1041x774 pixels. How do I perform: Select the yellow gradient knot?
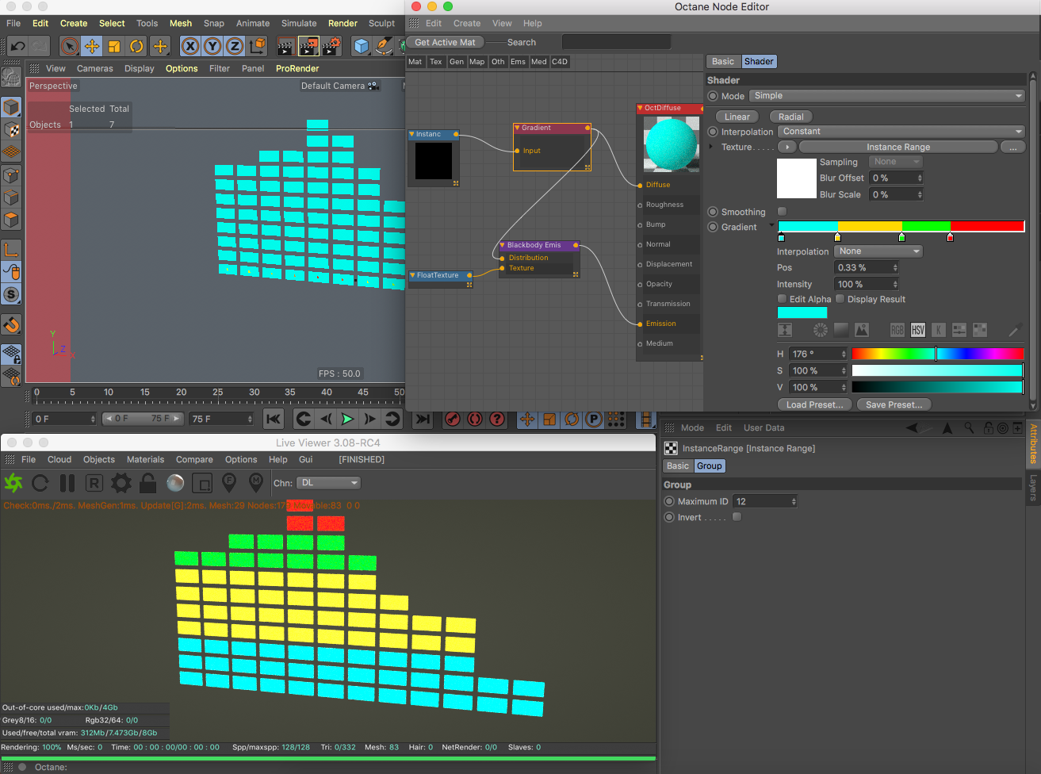[x=837, y=237]
